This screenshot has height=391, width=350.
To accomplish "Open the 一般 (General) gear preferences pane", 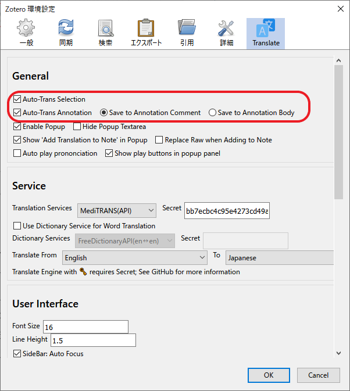I will [x=26, y=33].
